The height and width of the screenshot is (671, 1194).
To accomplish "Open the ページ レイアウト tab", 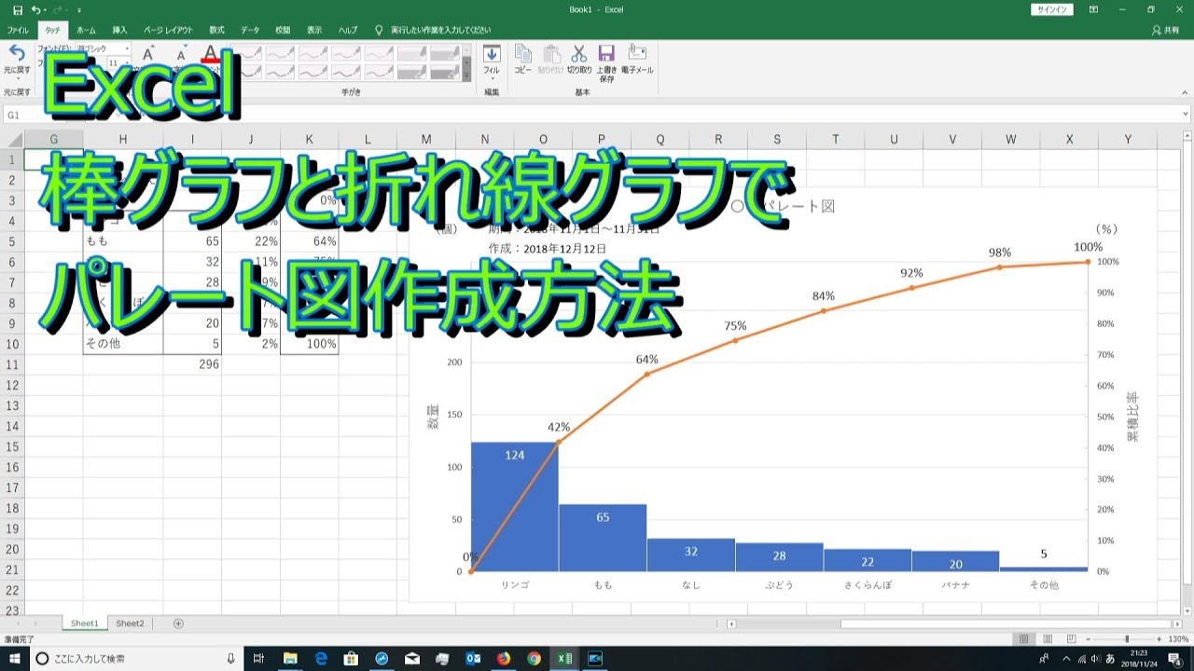I will (x=168, y=30).
